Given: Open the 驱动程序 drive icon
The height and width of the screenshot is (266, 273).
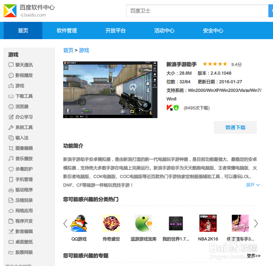Looking at the screenshot, I should pos(11,190).
